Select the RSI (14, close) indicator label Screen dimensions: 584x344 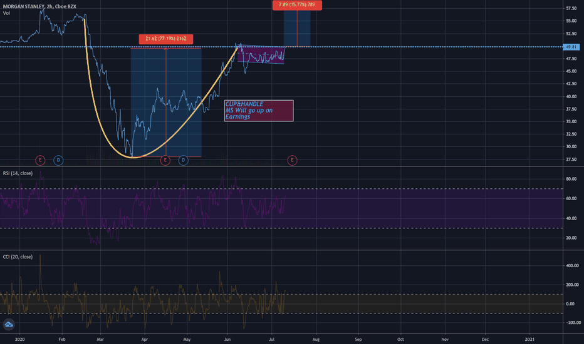point(18,173)
